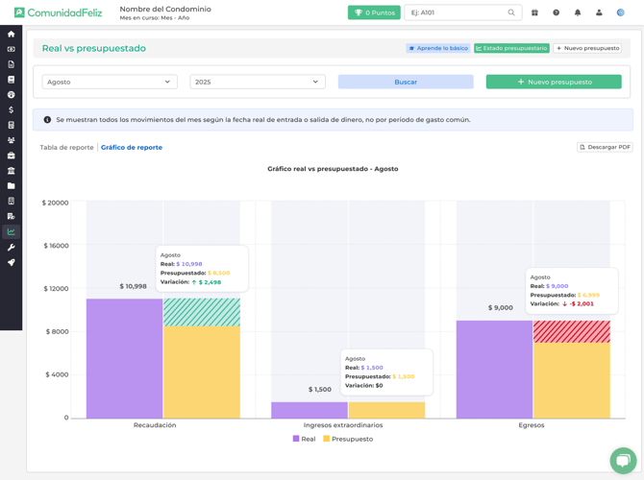Click the help question mark icon
The width and height of the screenshot is (644, 480).
557,12
